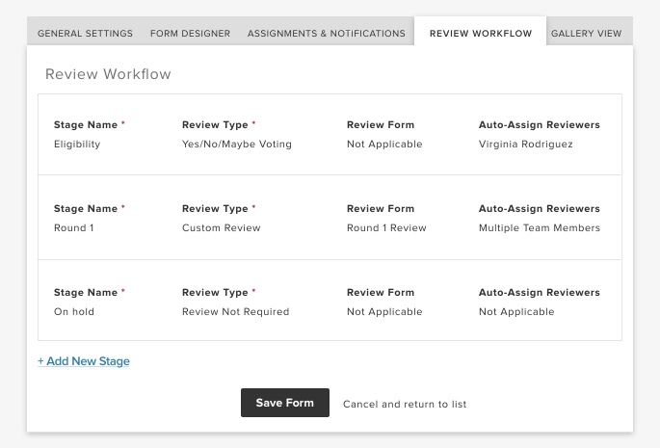Switch to the Form Designer tab

[190, 34]
